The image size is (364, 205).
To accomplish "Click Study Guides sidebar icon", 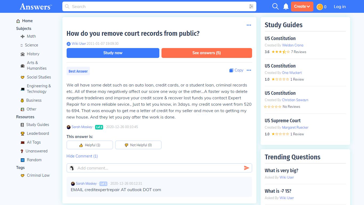I will tap(22, 125).
